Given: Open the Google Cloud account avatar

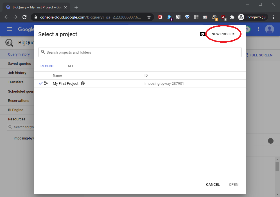Looking at the screenshot, I should (x=270, y=29).
